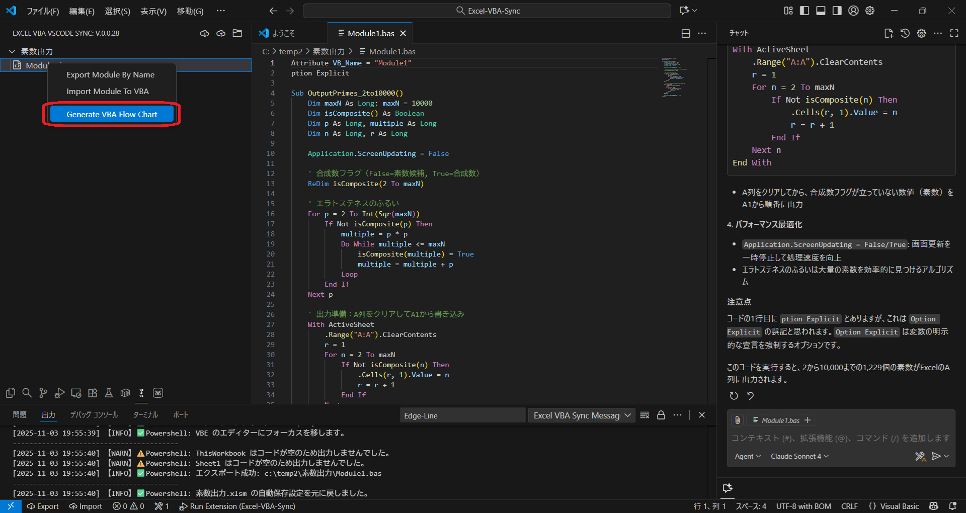966x513 pixels.
Task: Toggle the primary sidebar visibility icon
Action: 803,10
